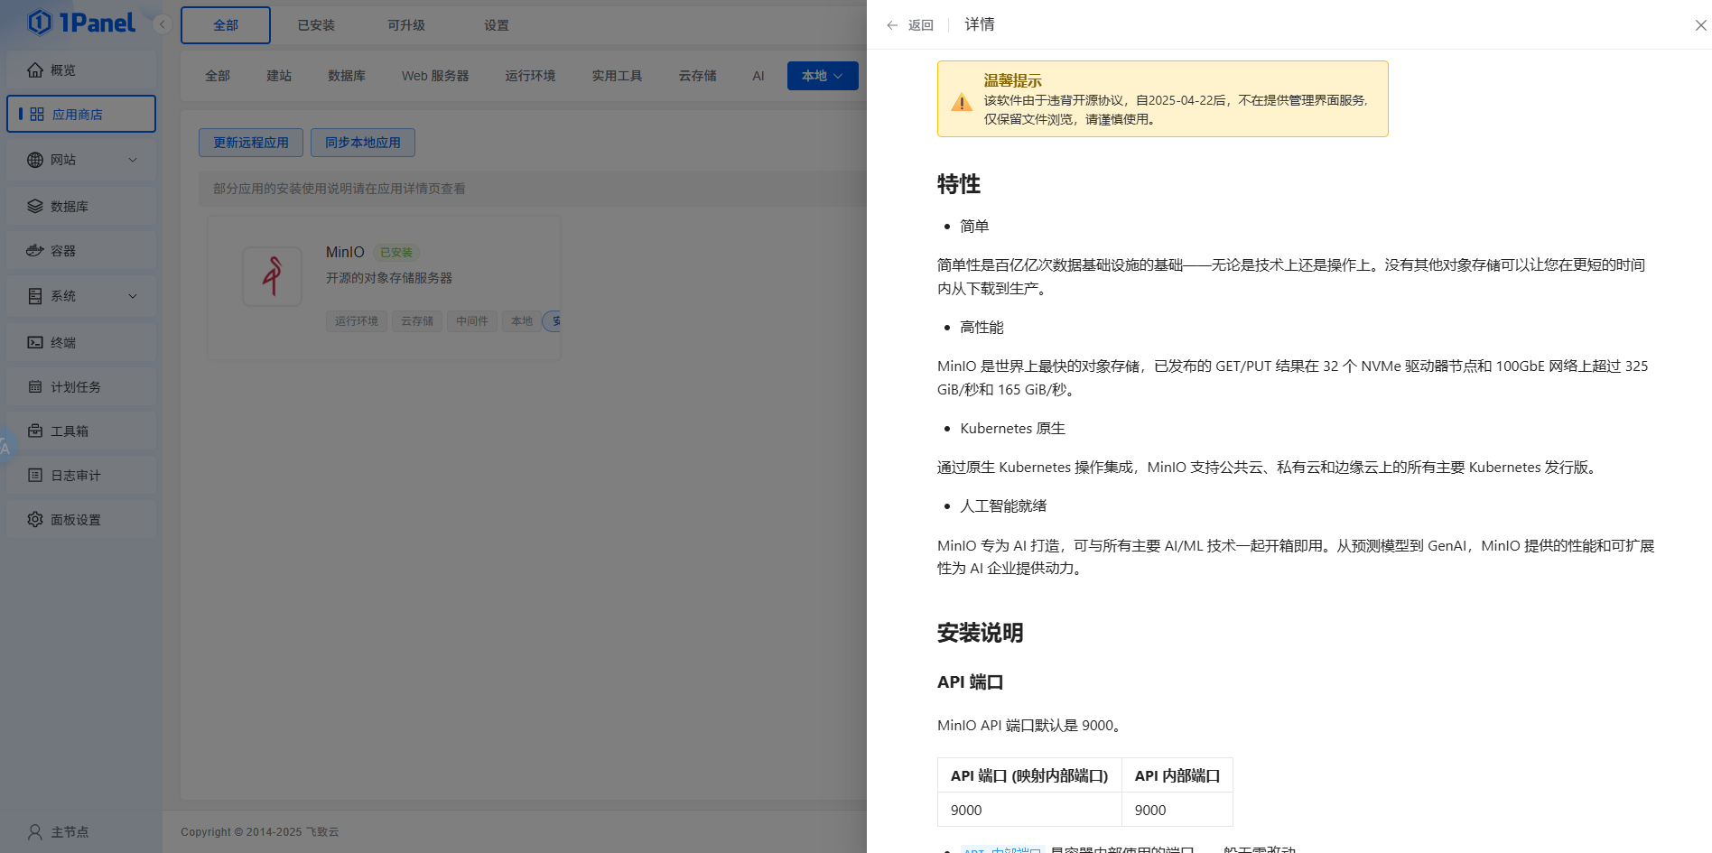
Task: Click the back arrow in detail panel
Action: pyautogui.click(x=892, y=25)
